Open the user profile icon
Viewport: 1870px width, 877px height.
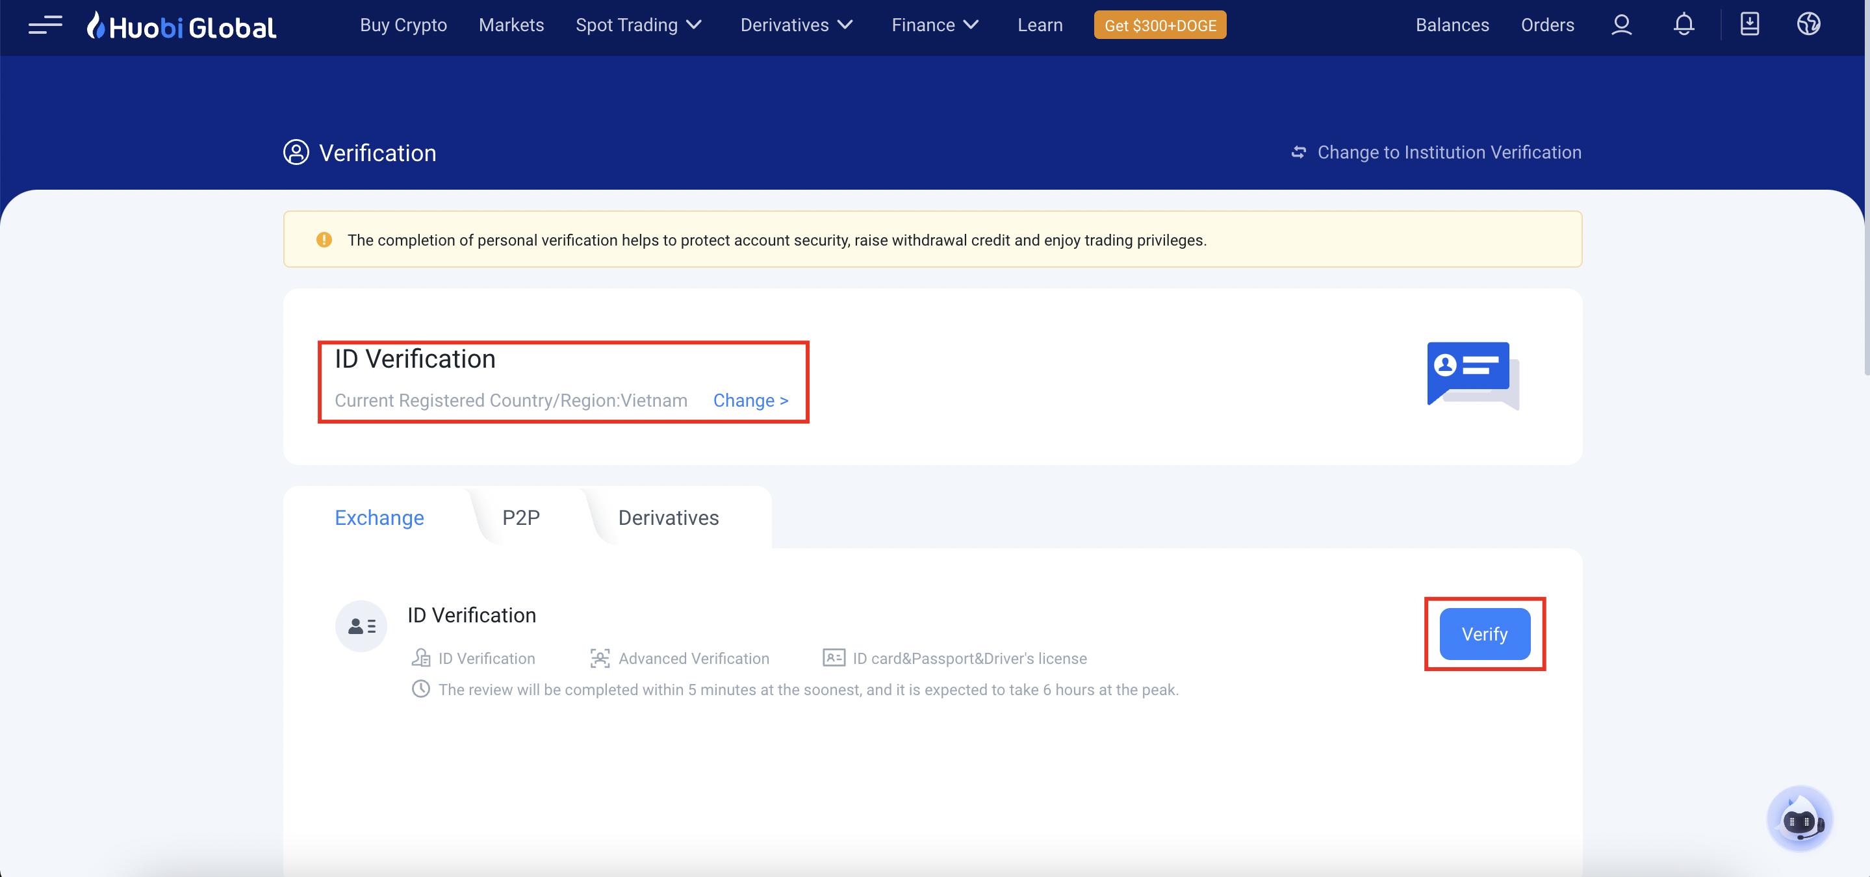1621,25
